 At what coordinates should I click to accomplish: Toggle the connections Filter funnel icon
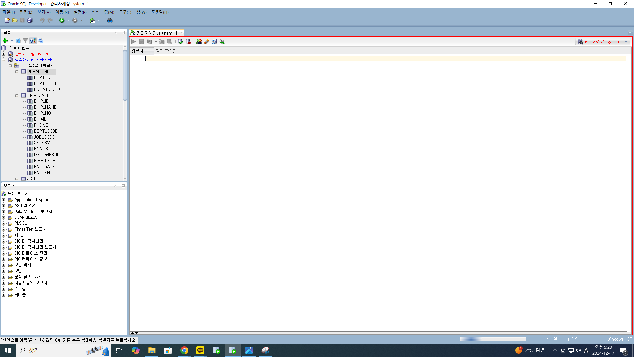(25, 41)
